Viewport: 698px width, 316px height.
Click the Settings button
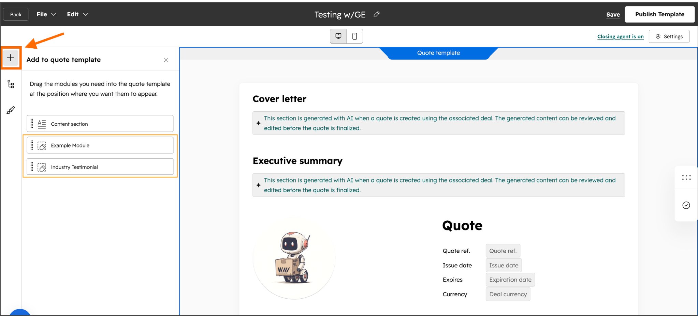click(669, 36)
